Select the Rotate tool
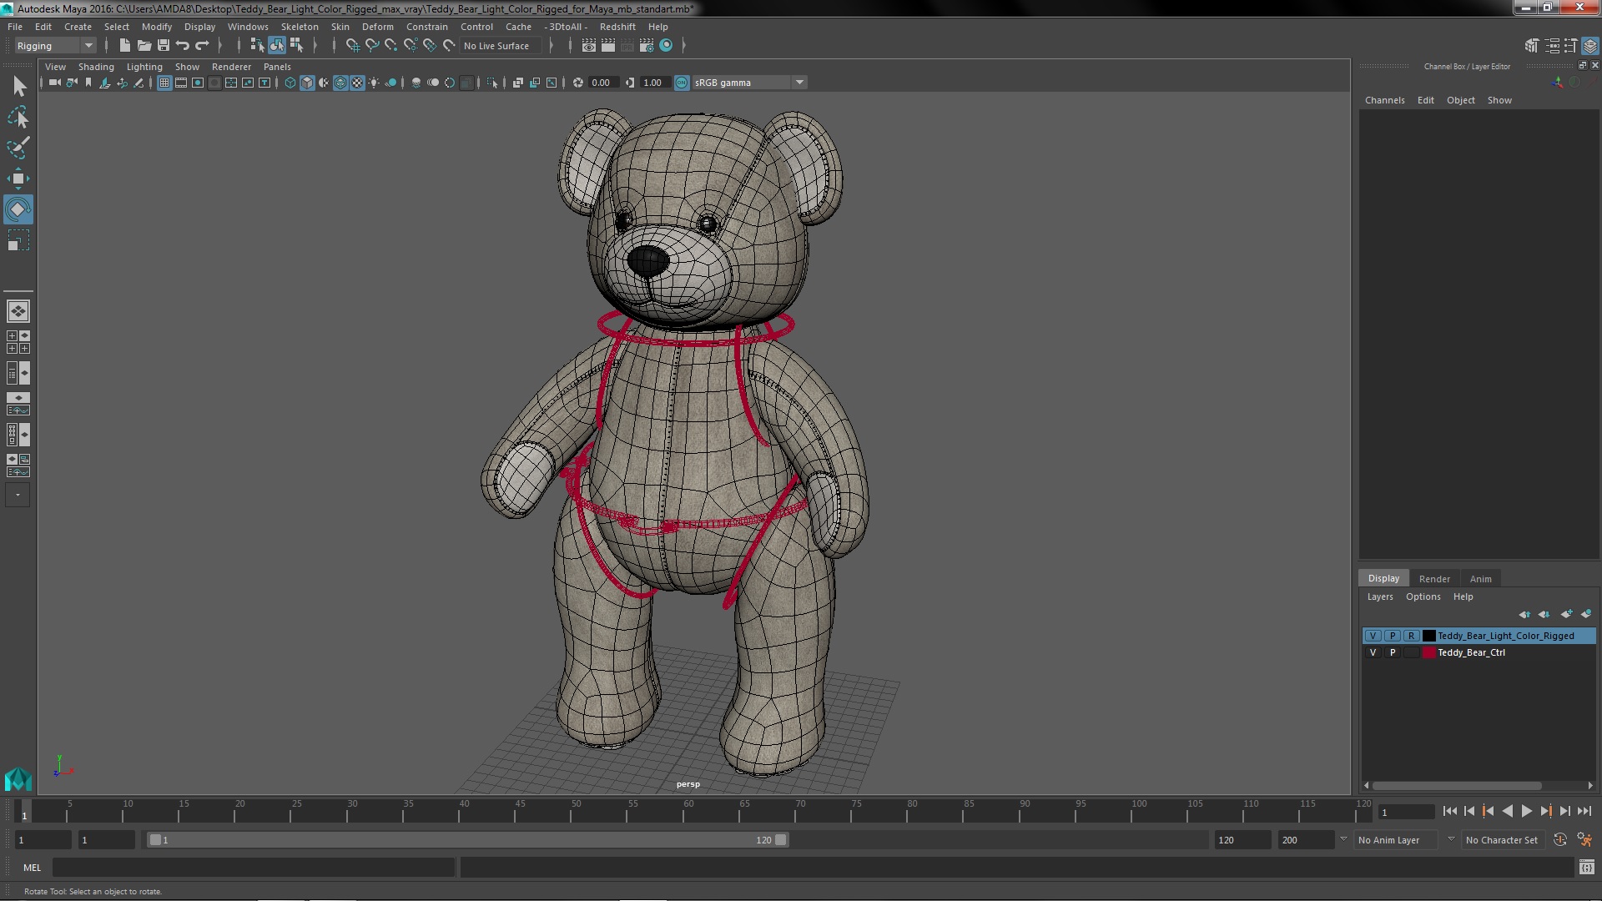Image resolution: width=1602 pixels, height=901 pixels. point(18,209)
